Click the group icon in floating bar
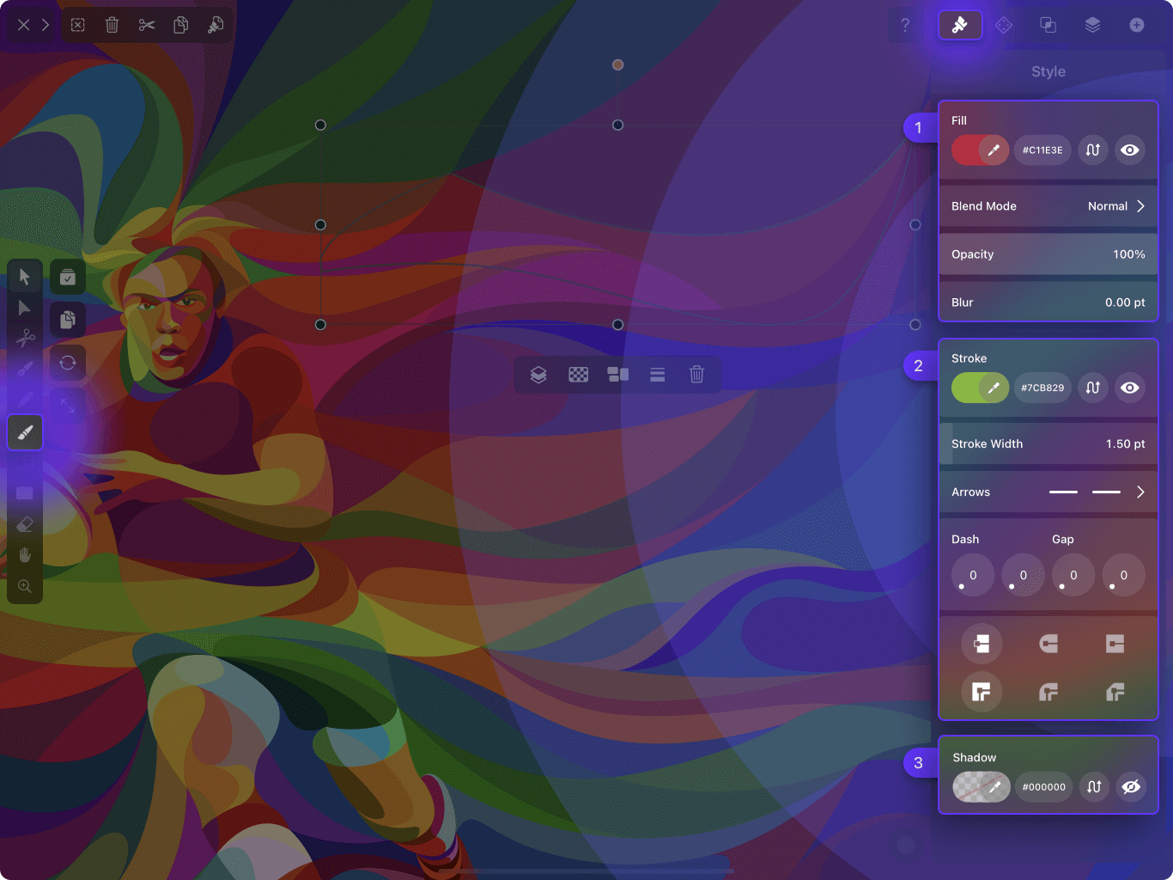 point(618,375)
